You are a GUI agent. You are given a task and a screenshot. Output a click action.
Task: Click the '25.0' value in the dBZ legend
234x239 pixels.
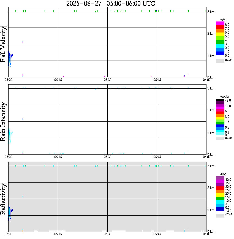pyautogui.click(x=228, y=190)
